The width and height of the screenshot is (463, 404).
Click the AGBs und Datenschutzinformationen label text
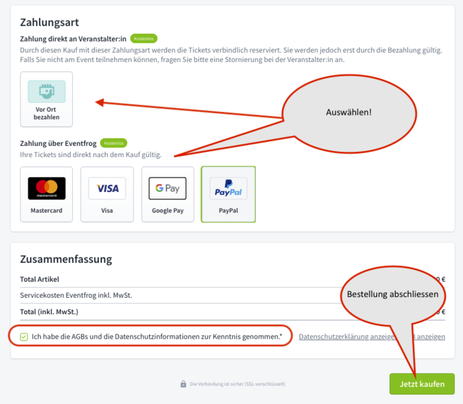pyautogui.click(x=157, y=337)
